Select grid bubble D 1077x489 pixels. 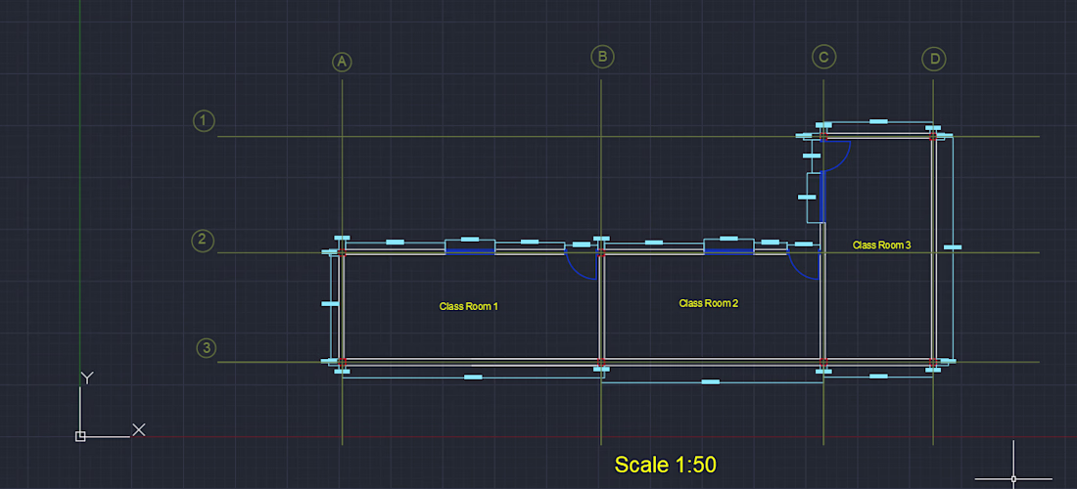click(x=934, y=60)
